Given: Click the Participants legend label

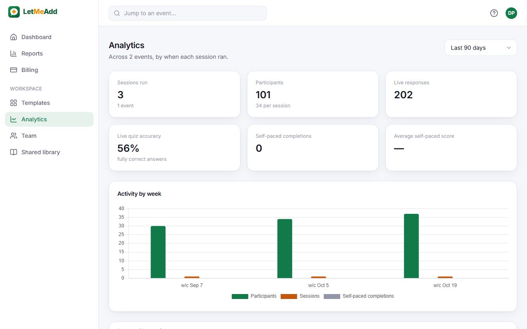Looking at the screenshot, I should click(x=263, y=296).
